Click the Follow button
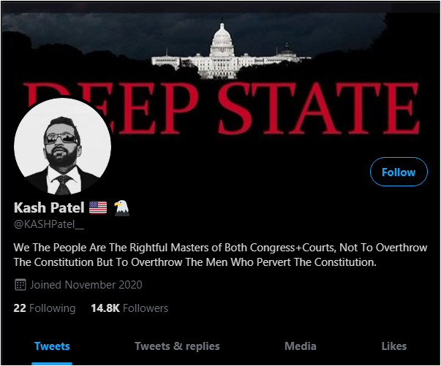This screenshot has height=366, width=441. (x=399, y=172)
